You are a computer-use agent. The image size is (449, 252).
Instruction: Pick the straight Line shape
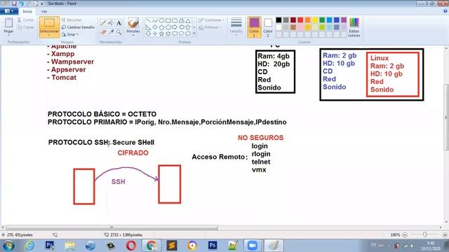[148, 20]
